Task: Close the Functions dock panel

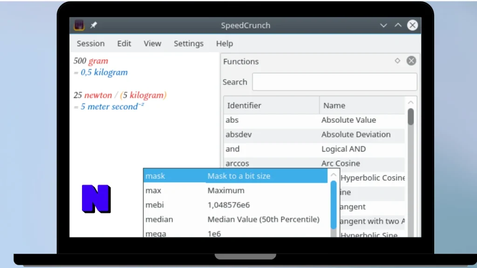Action: (411, 61)
